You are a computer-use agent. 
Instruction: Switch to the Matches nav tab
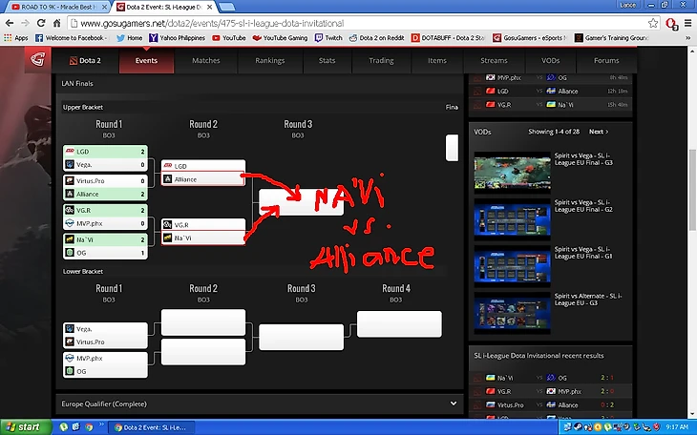(x=205, y=61)
